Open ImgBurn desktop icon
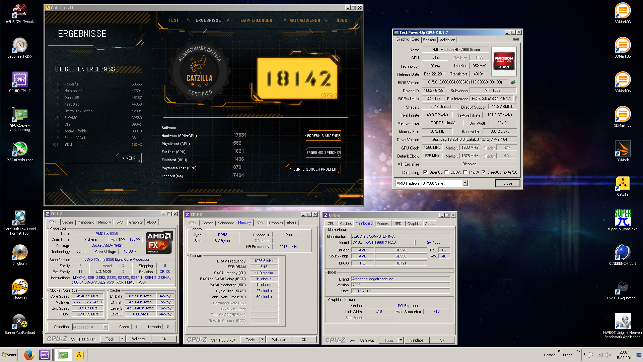Viewport: 643px width, 362px height. pyautogui.click(x=20, y=255)
